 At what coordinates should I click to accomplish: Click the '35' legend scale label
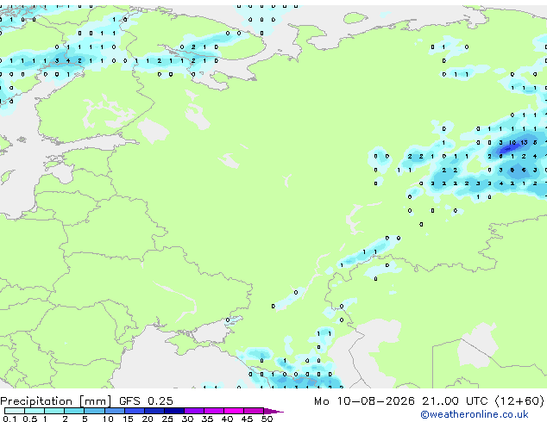[207, 419]
